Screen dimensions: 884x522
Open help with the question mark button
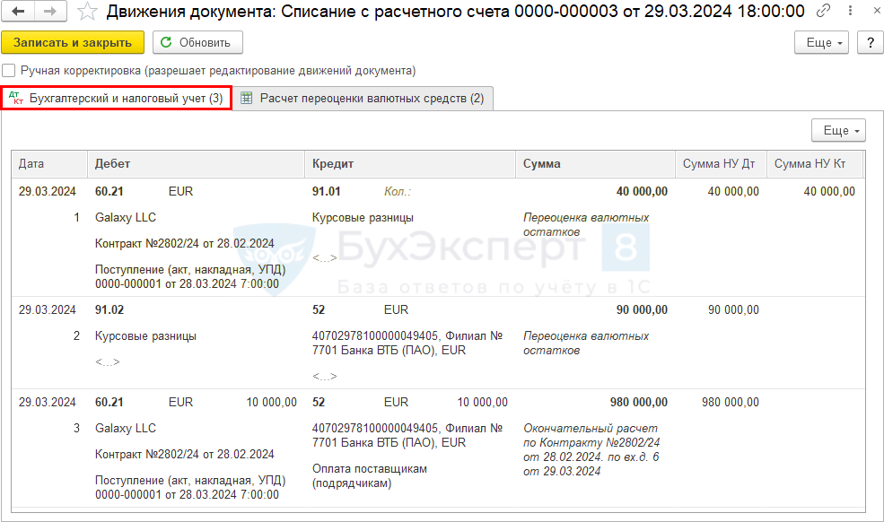click(868, 42)
